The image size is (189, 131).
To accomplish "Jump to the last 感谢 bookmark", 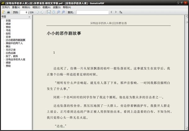I will 8,63.
